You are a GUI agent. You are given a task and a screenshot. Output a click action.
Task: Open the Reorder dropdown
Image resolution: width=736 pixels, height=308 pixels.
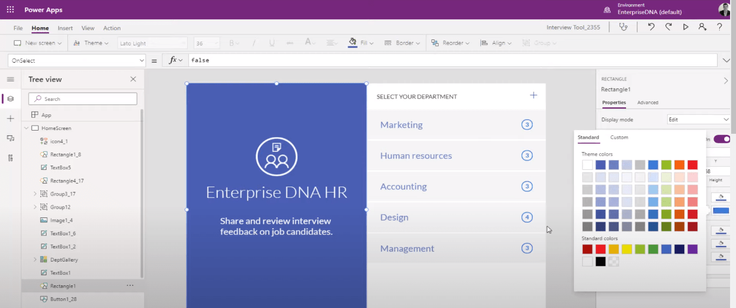[x=451, y=43]
